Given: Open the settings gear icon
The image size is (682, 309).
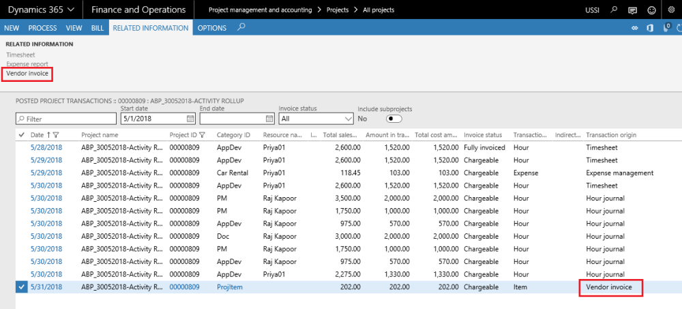Looking at the screenshot, I should point(670,10).
